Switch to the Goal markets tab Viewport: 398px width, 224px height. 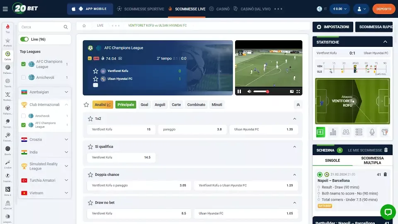pyautogui.click(x=144, y=105)
